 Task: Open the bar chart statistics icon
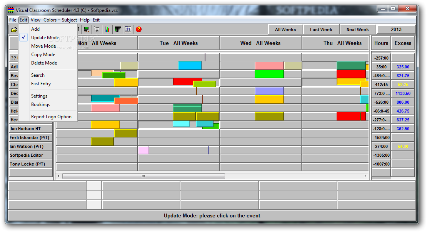tap(107, 29)
